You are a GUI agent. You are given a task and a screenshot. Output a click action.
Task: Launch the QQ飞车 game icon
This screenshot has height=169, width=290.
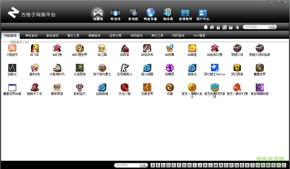(x=35, y=50)
